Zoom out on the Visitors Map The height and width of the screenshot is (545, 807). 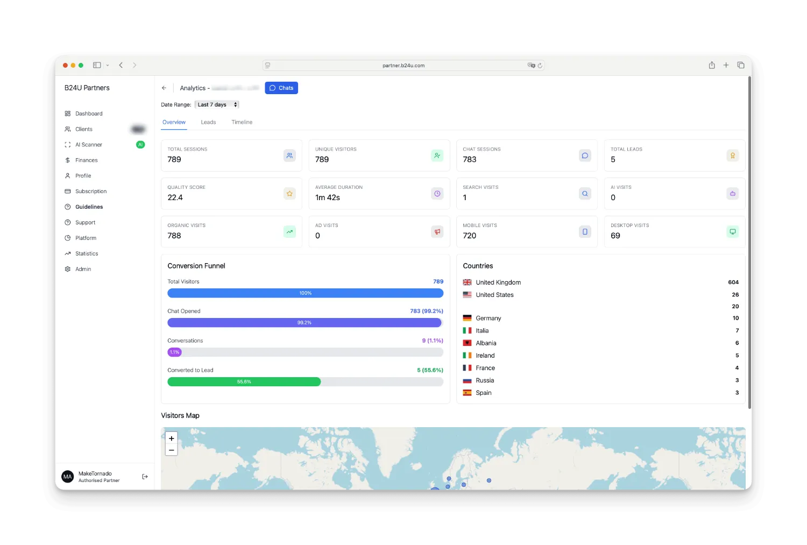click(x=172, y=450)
